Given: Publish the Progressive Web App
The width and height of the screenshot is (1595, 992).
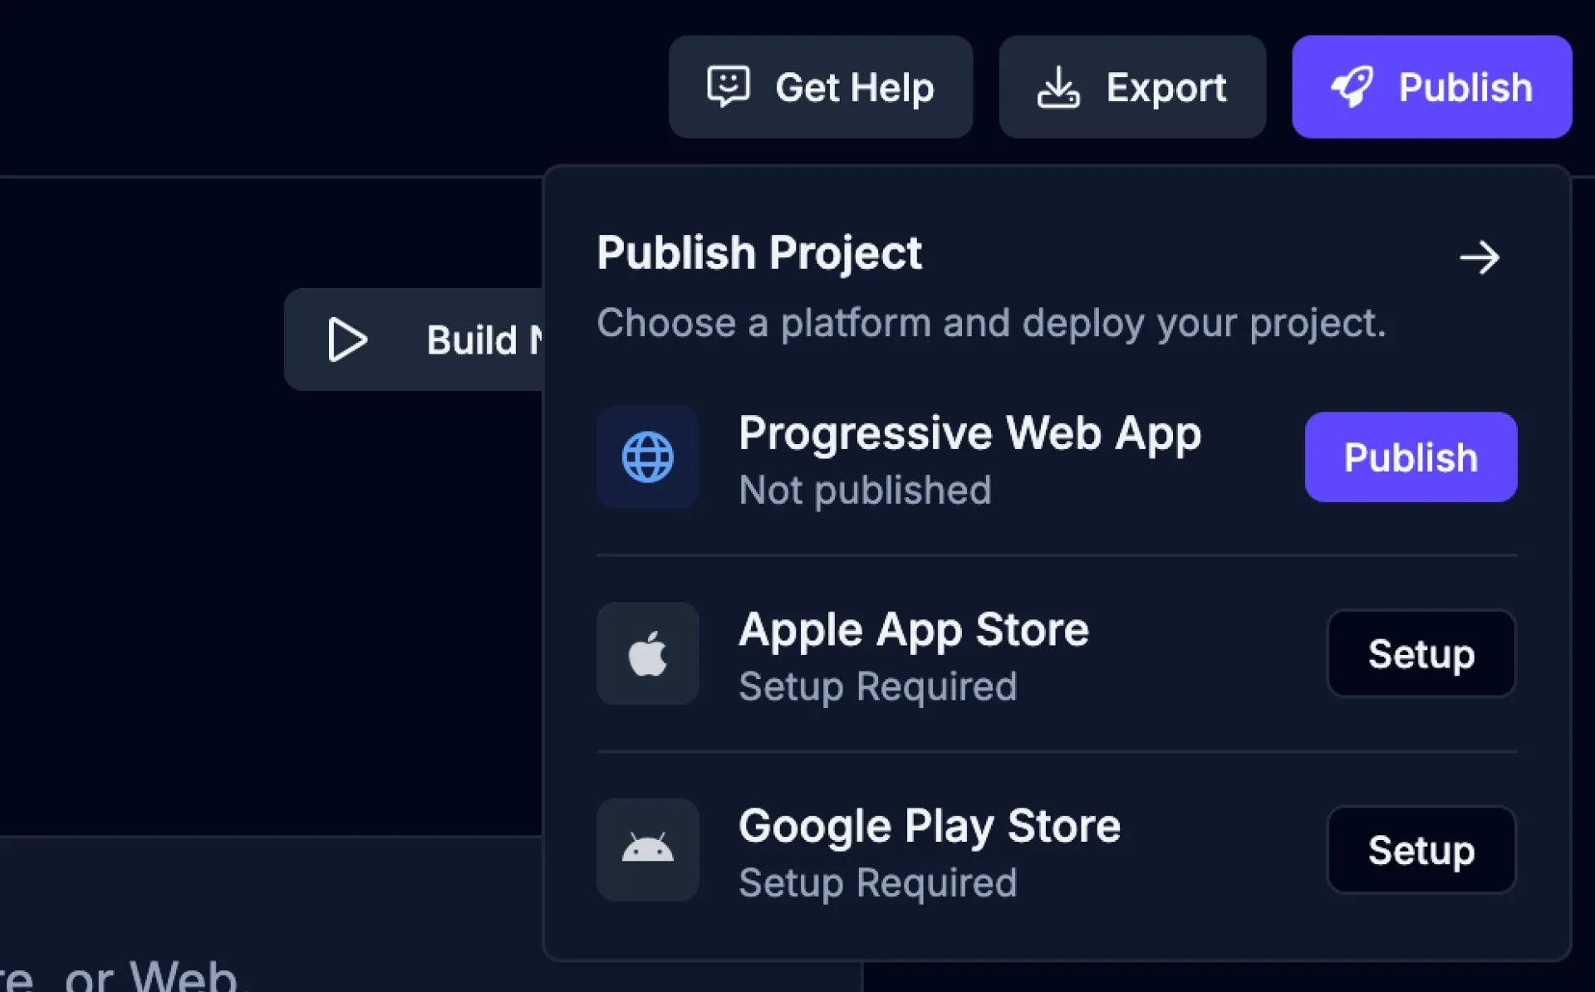Looking at the screenshot, I should click(1411, 457).
